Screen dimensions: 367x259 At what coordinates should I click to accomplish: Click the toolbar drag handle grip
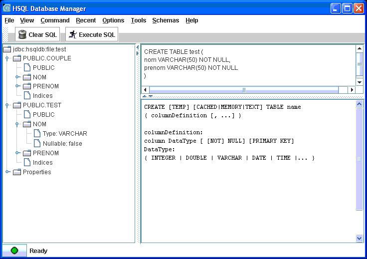[6, 34]
